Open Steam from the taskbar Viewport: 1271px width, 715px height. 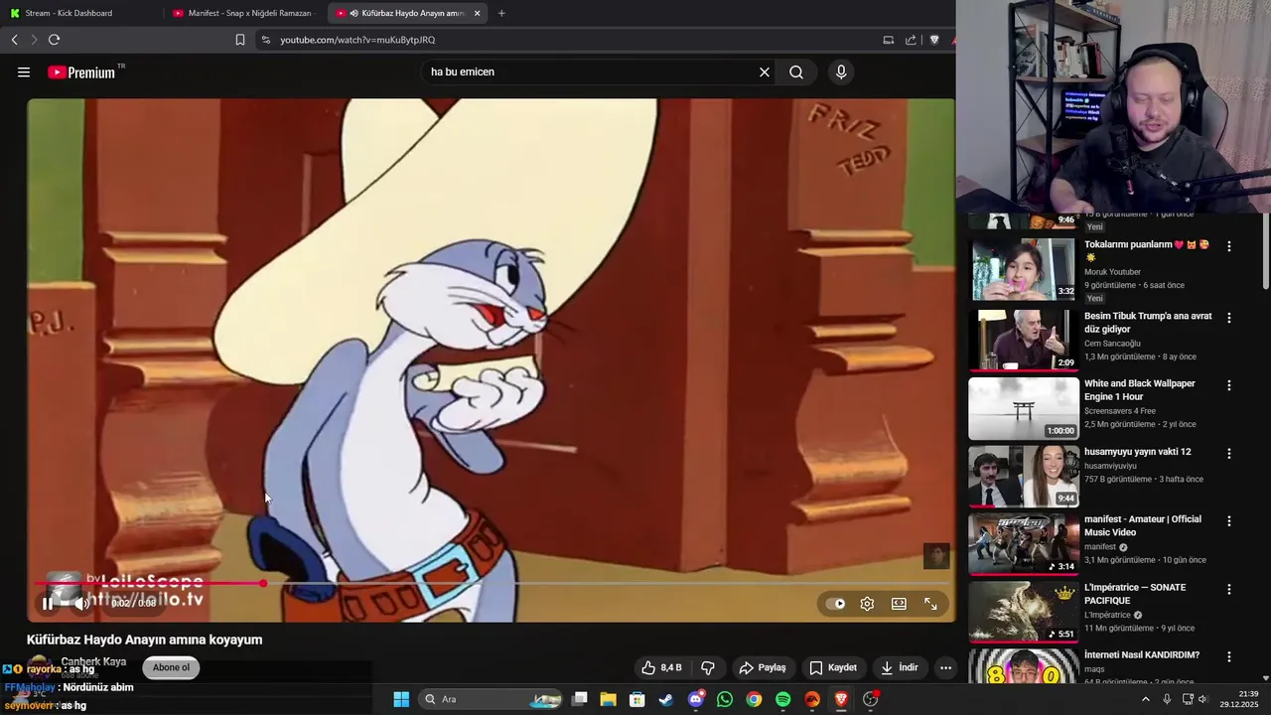pos(666,699)
